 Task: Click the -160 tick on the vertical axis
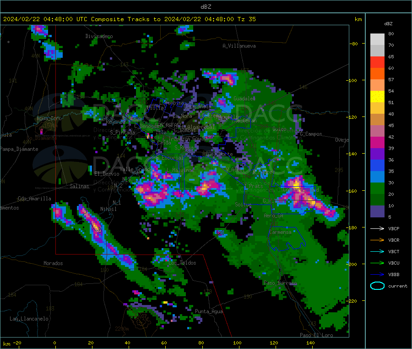point(352,191)
